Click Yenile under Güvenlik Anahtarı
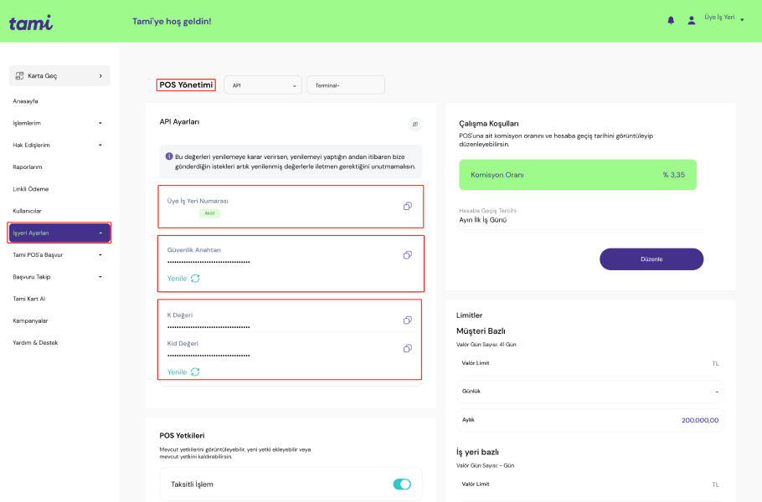 (x=177, y=279)
